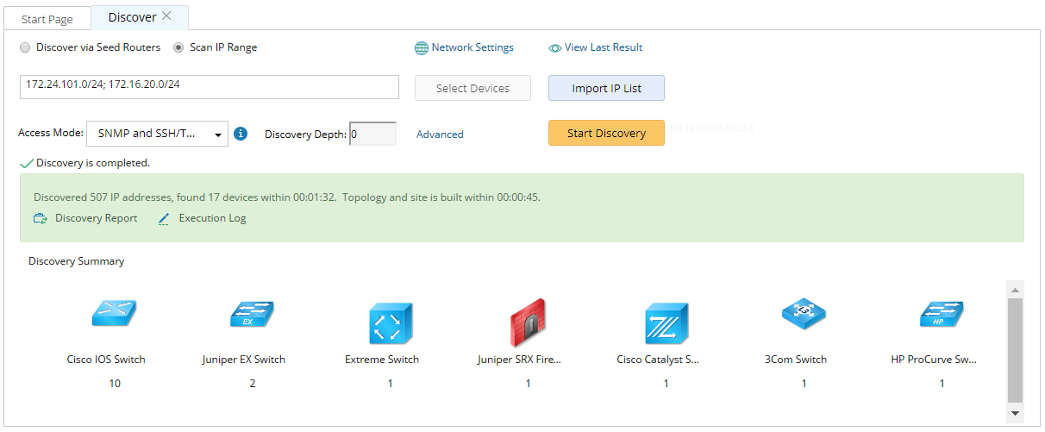Click the Access Mode info icon
Screen dimensions: 1045x432
tap(241, 134)
